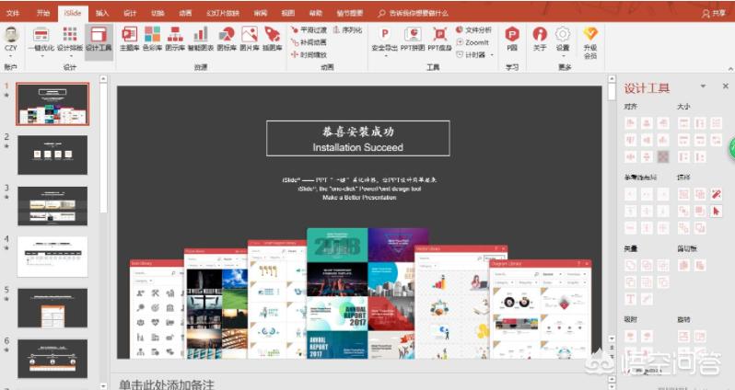
Task: Switch to the 幻灯片放映 Slide Show tab
Action: (x=223, y=13)
